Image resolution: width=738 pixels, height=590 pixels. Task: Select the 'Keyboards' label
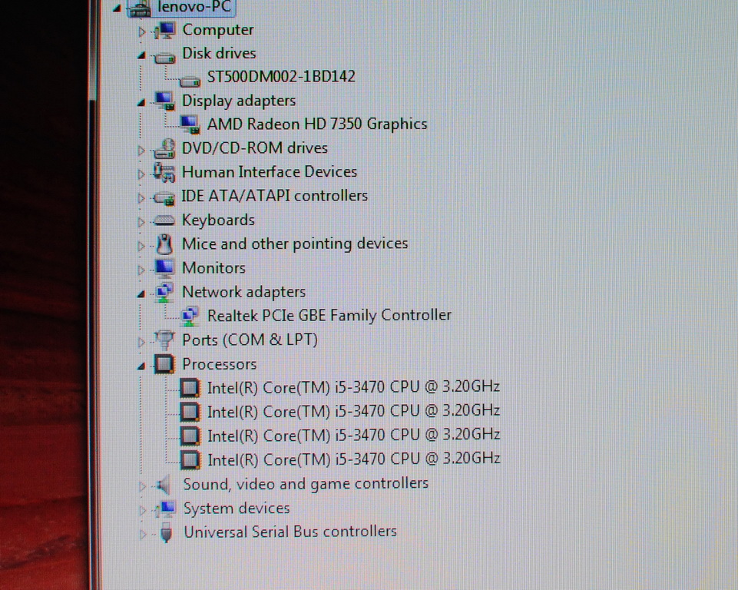(x=218, y=220)
